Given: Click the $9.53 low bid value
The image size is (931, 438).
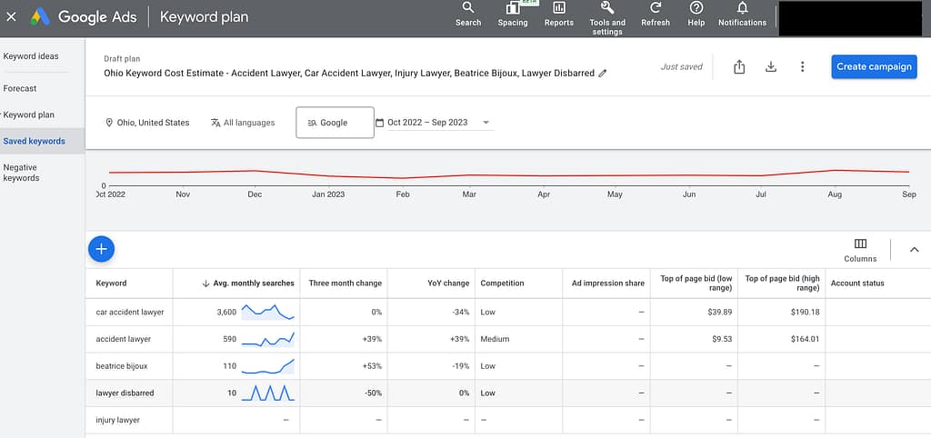Looking at the screenshot, I should point(722,340).
